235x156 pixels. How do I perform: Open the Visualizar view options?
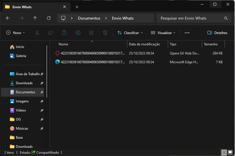tap(163, 33)
